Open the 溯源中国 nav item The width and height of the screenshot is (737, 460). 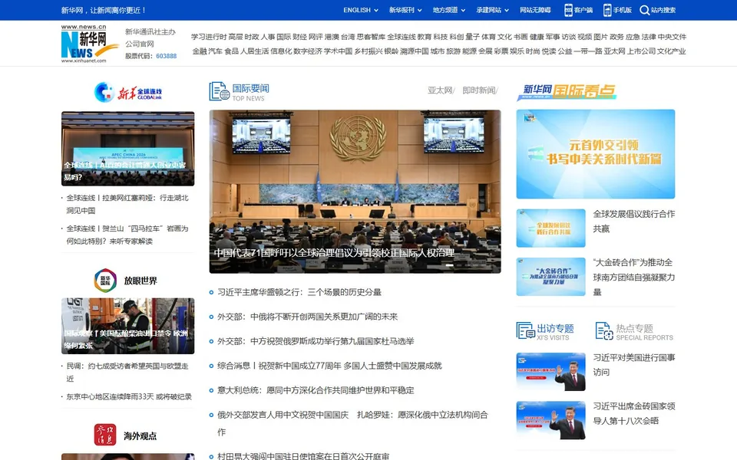414,51
